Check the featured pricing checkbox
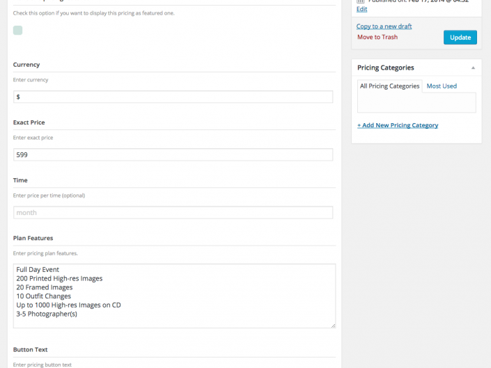 click(17, 31)
